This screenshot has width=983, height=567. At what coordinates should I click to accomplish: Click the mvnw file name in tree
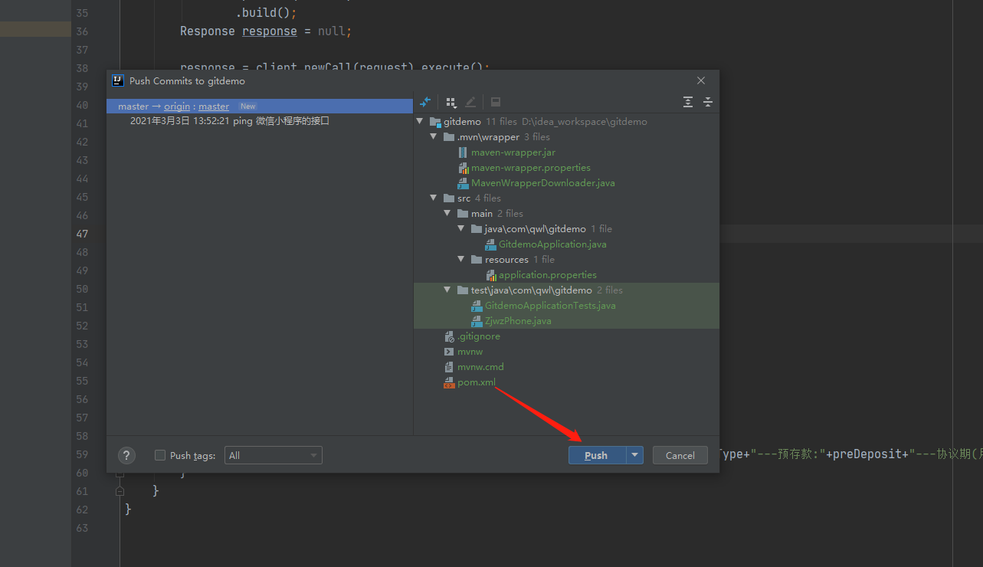(x=470, y=352)
